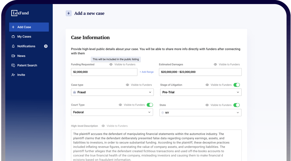Click the notification badge showing 3
The image size is (291, 161).
[46, 46]
